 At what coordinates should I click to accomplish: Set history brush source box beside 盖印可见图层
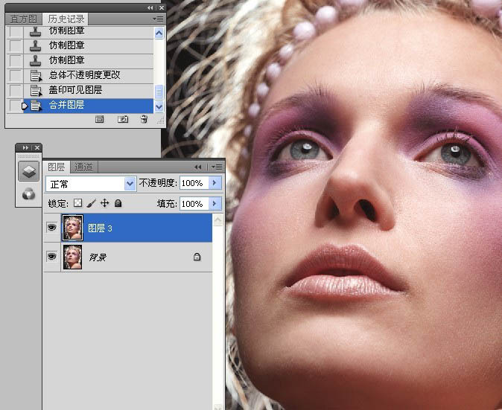coord(15,90)
